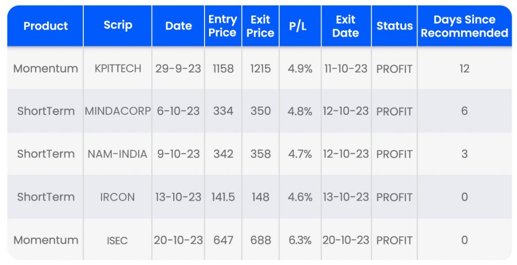Click the Product column header
Image resolution: width=517 pixels, height=265 pixels.
tap(45, 26)
